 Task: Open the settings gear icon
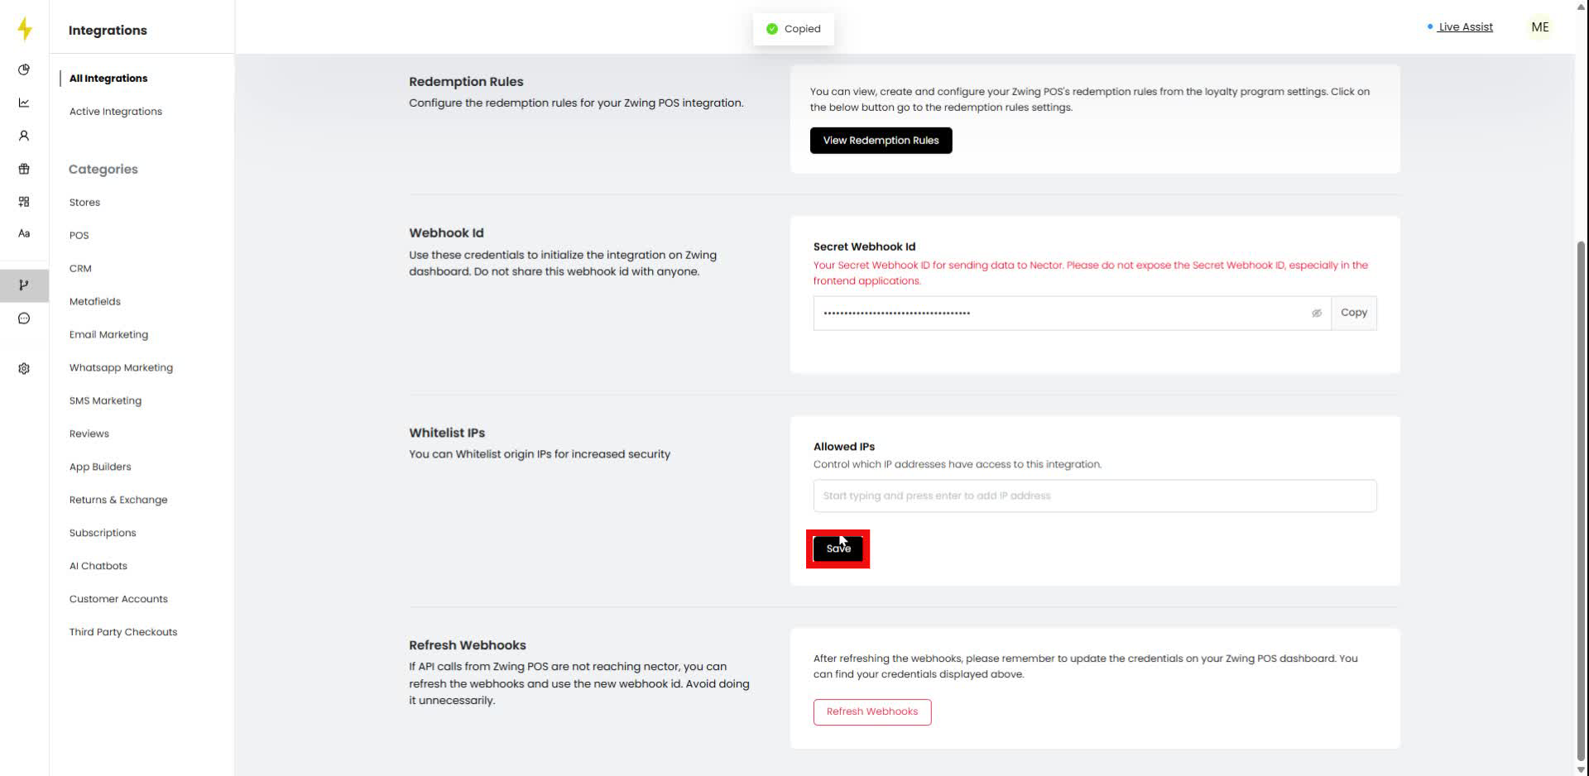[24, 368]
